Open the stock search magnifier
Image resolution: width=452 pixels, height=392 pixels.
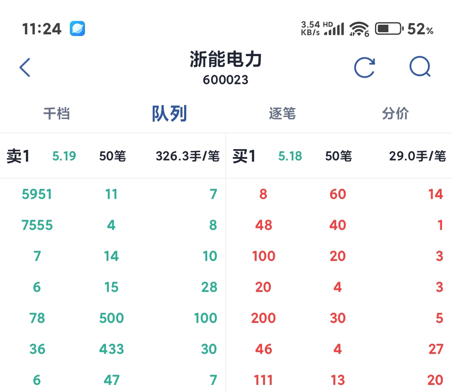coord(420,67)
